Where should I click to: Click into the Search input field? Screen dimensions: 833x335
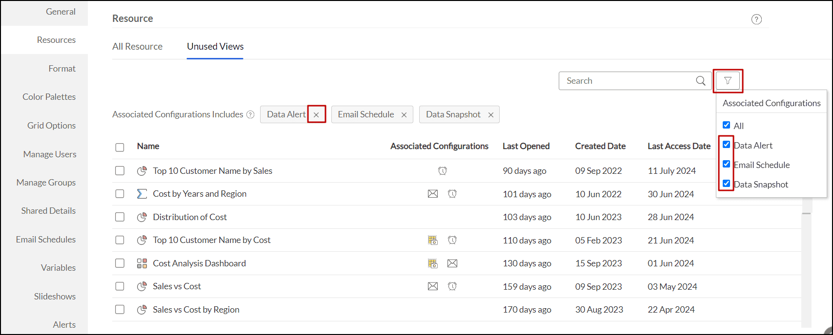627,81
